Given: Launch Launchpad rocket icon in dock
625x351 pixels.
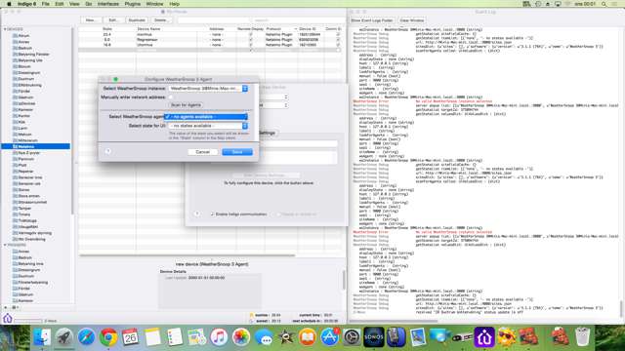Looking at the screenshot, I should [63, 337].
